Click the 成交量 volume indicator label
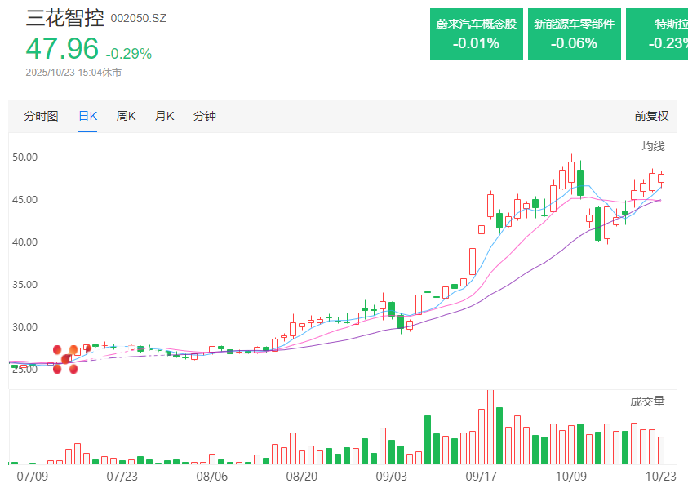 tap(647, 401)
